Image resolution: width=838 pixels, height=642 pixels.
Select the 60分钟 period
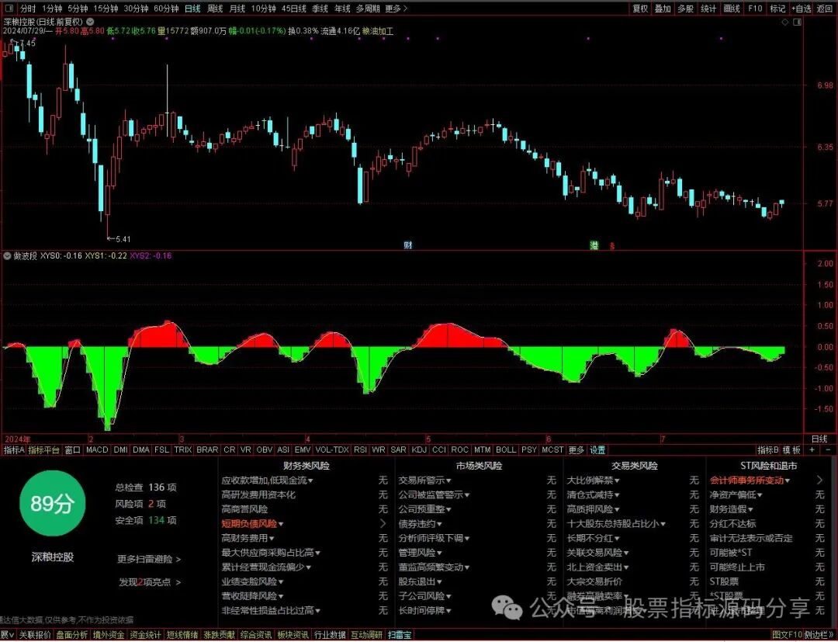pyautogui.click(x=166, y=9)
